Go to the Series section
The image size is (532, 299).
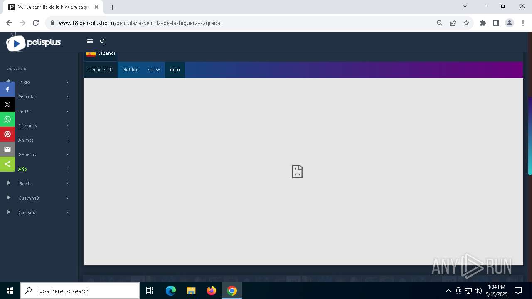[x=25, y=111]
